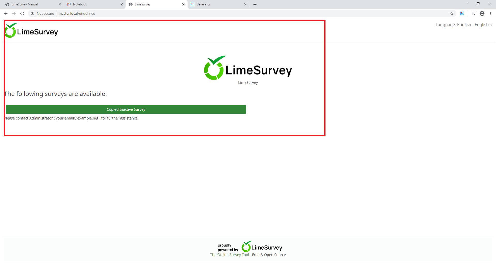Expand the Language English dropdown
Image resolution: width=496 pixels, height=269 pixels.
coord(464,25)
